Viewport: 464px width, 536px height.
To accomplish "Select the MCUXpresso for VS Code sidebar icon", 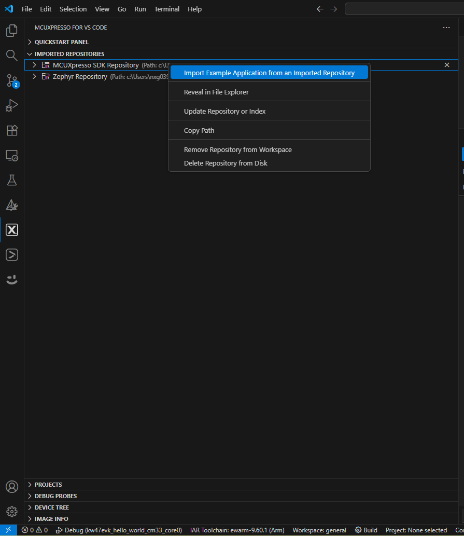I will (11, 229).
